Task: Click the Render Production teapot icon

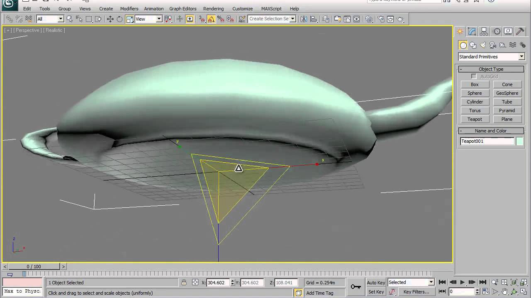Action: click(x=400, y=19)
